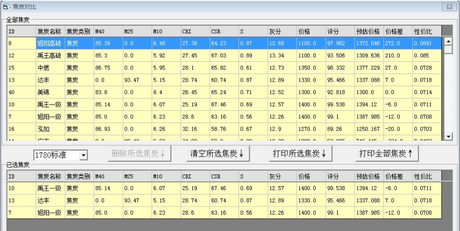Viewport: 460px width, 231px height.
Task: Click ID cell 12 in the top table
Action: coord(22,55)
